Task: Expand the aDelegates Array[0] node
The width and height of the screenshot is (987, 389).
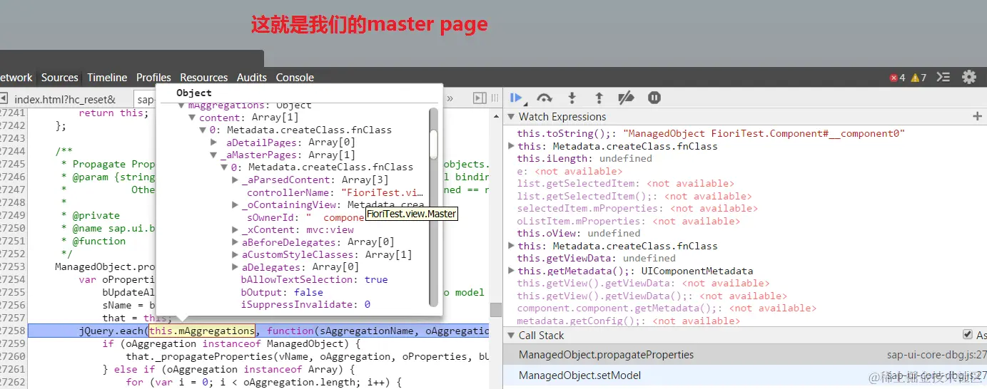Action: (x=236, y=267)
